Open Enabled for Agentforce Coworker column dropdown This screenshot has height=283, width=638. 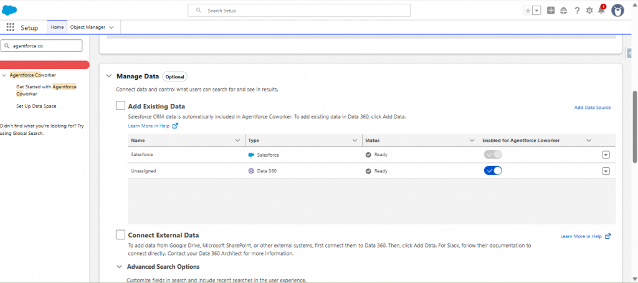589,141
